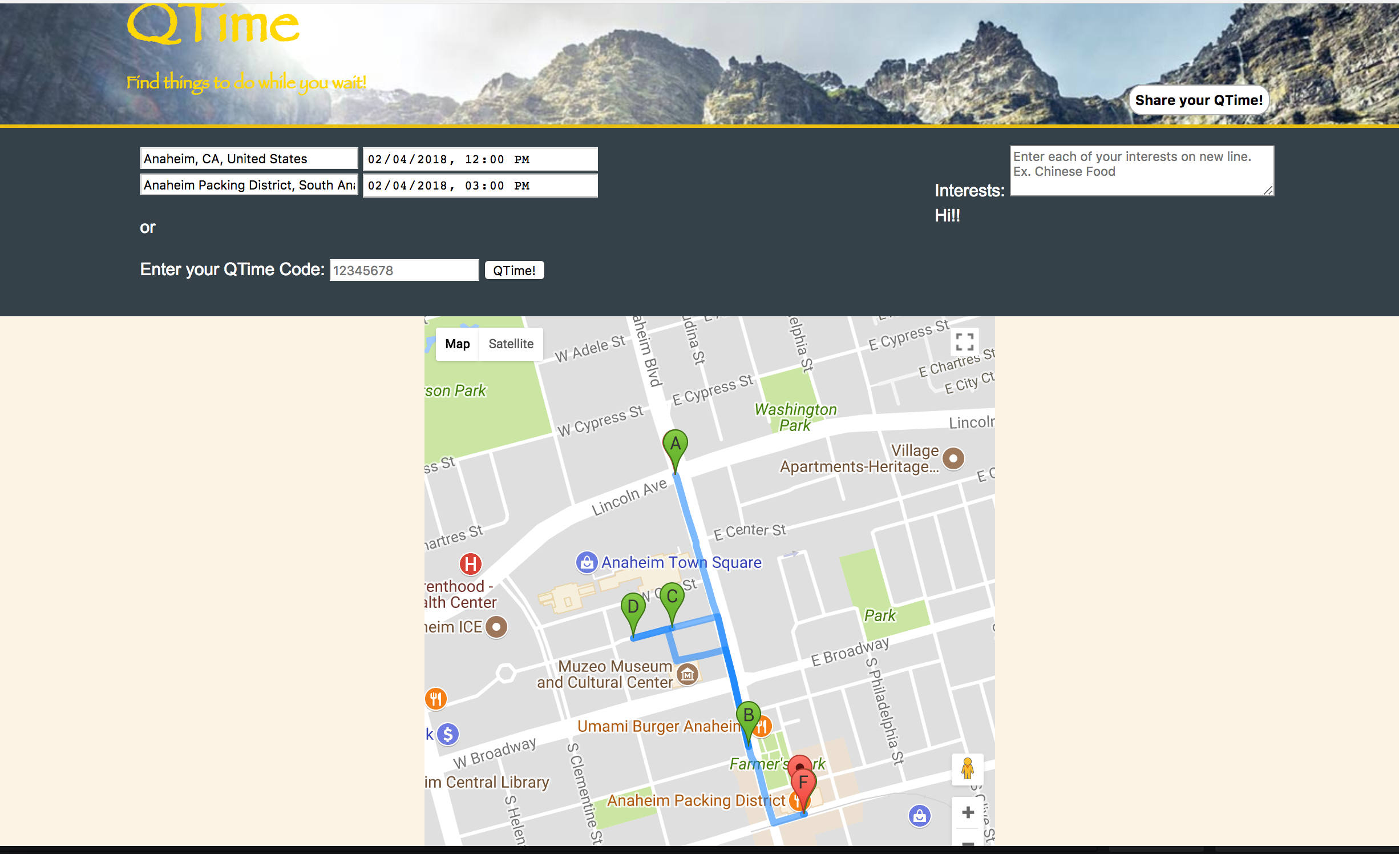
Task: Click the Interests text area
Action: 1141,171
